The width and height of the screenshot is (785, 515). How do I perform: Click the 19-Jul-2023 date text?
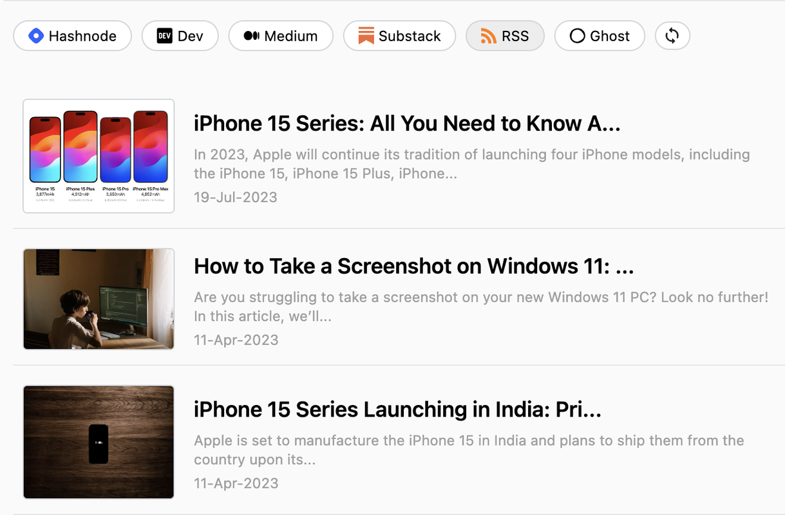pyautogui.click(x=236, y=197)
